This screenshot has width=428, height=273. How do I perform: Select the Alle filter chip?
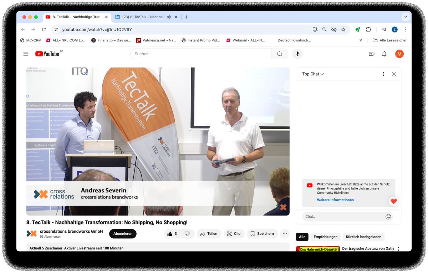coord(302,237)
